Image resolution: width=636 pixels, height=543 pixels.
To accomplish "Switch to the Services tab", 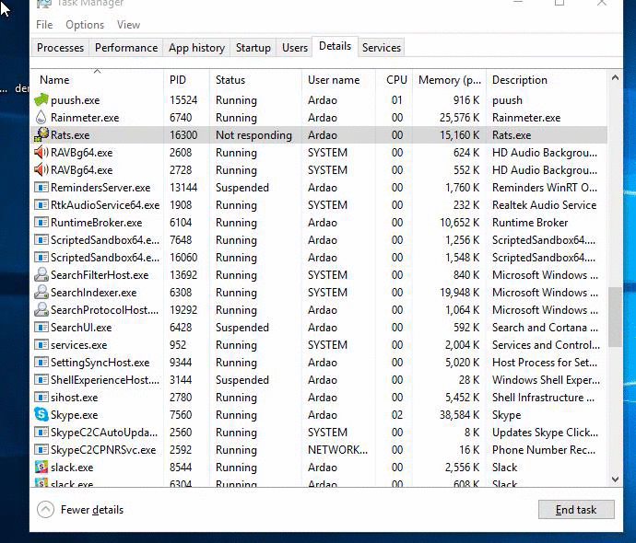I will coord(382,47).
